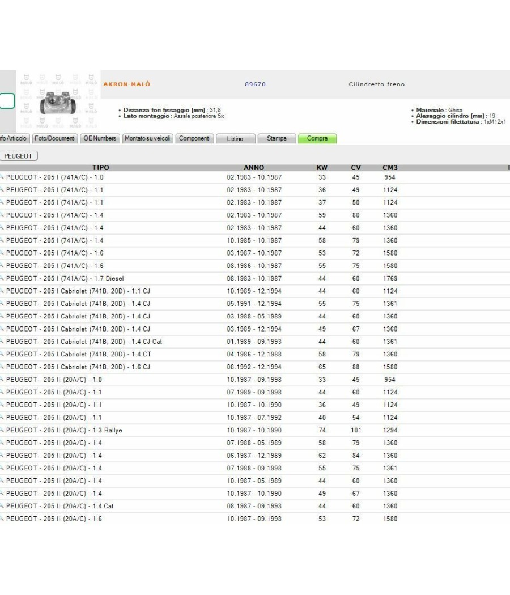Click the '10.1985 - 10.1987' year cell
The height and width of the screenshot is (595, 510).
click(x=254, y=241)
